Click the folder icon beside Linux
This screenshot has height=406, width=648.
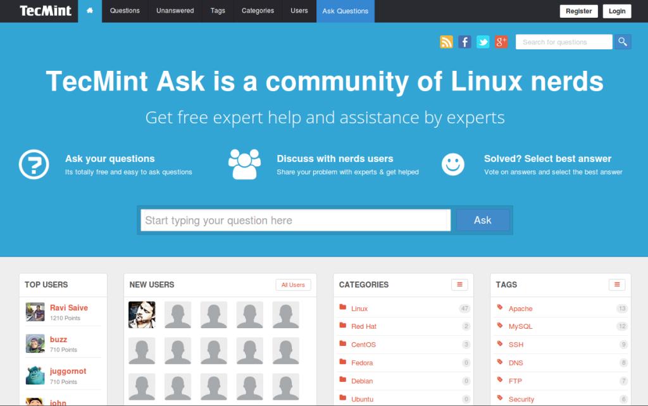pos(342,307)
